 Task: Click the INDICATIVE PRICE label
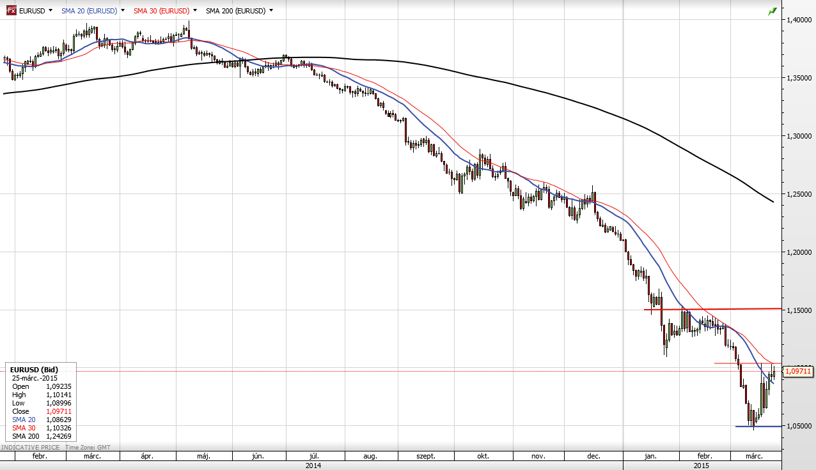tap(31, 447)
